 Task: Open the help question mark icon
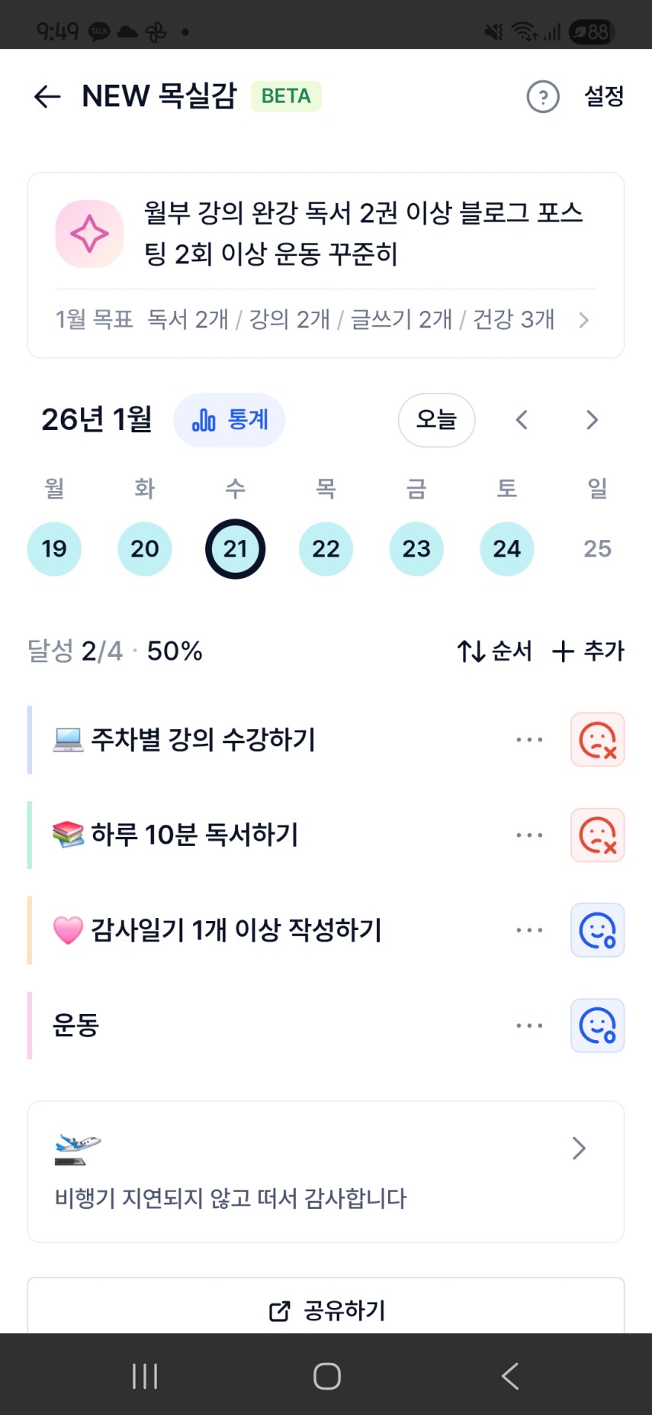pos(543,97)
